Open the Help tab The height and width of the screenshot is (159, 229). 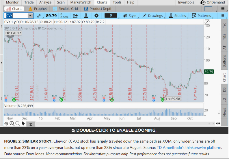tap(131, 3)
